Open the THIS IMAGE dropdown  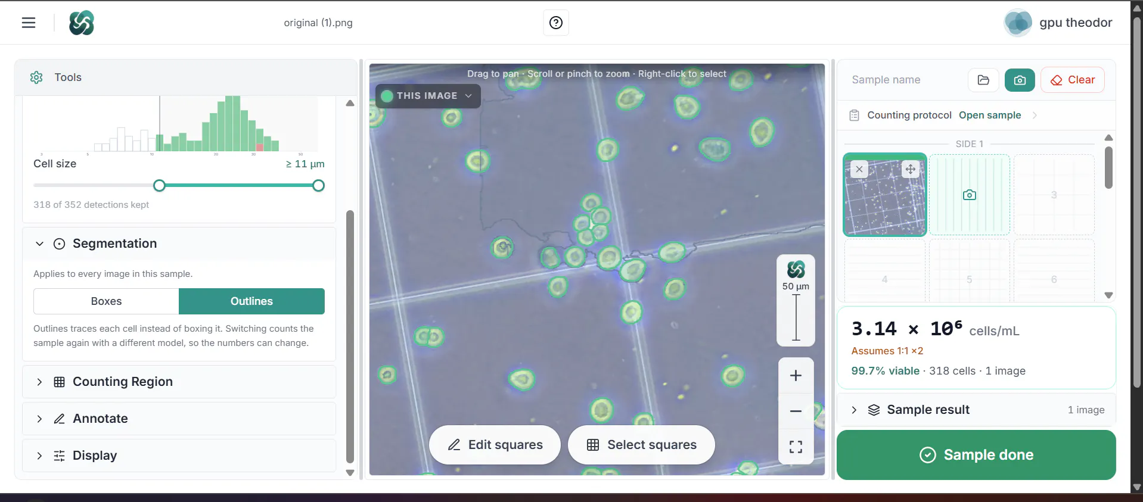tap(427, 96)
